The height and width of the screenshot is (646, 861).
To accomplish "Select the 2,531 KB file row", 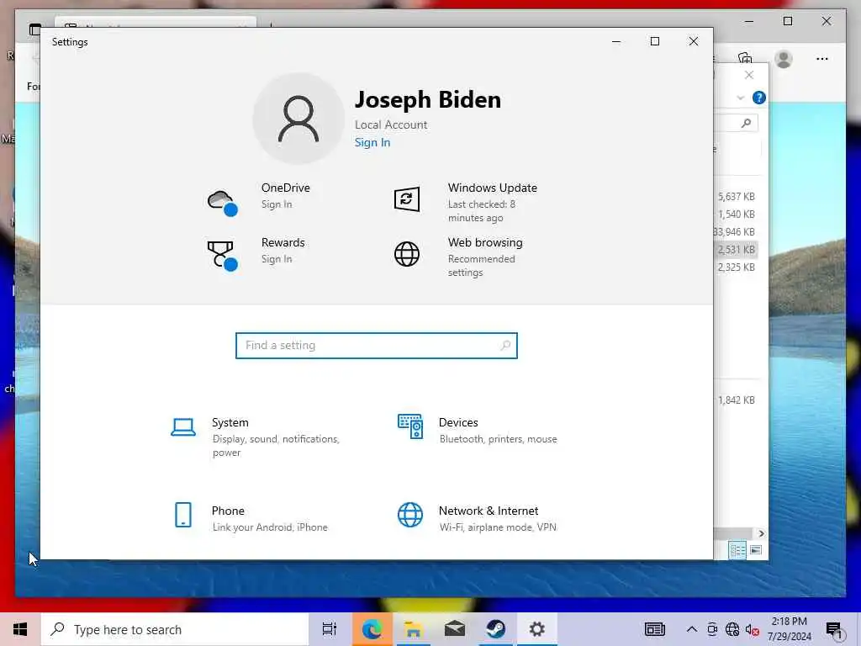I will point(736,249).
